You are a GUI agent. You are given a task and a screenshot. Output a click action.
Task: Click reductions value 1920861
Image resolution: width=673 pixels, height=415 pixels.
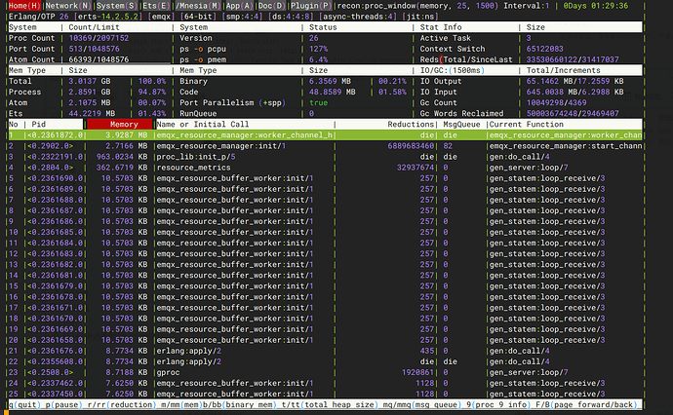point(417,372)
